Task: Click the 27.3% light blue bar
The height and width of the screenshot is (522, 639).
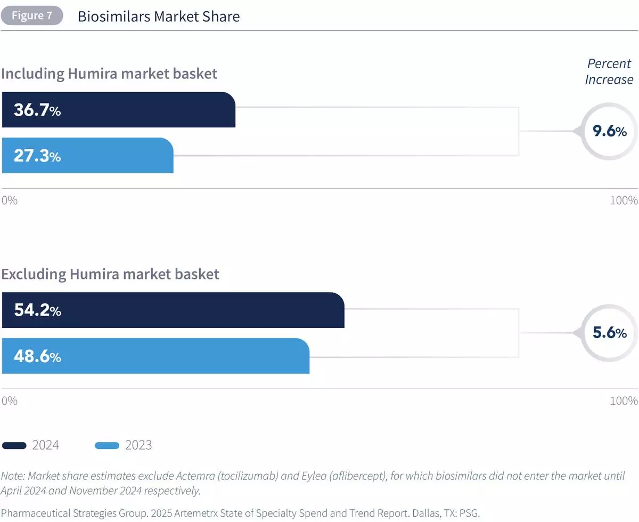Action: (x=87, y=156)
